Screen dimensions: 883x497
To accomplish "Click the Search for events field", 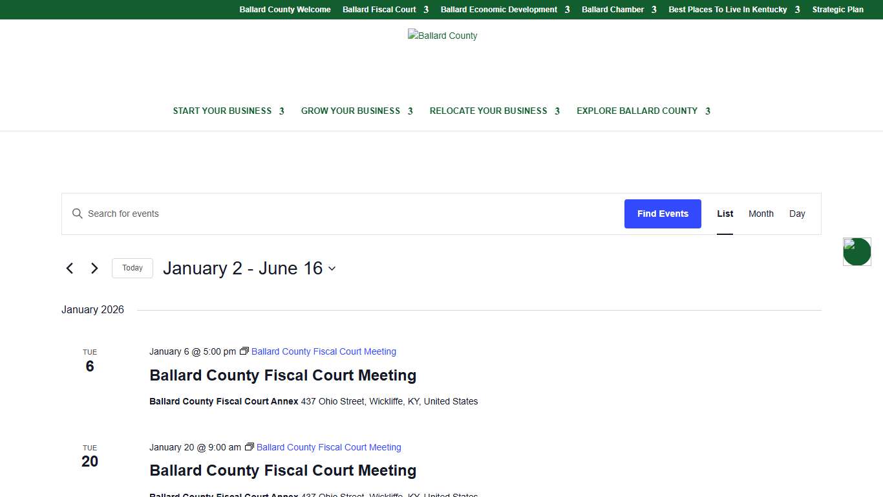I will (x=259, y=214).
